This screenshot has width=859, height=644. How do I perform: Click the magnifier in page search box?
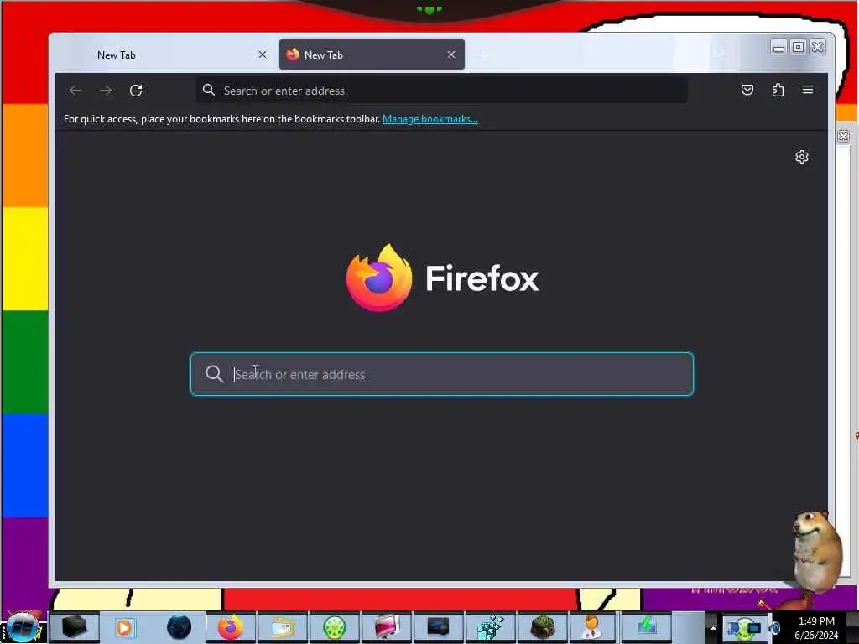pos(214,374)
